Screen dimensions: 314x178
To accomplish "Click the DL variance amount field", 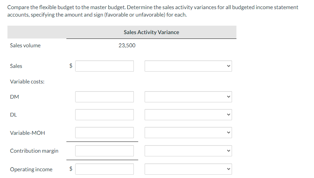I will point(104,115).
